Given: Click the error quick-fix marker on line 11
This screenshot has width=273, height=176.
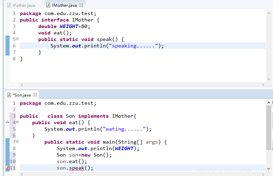Looking at the screenshot, I should (8, 168).
